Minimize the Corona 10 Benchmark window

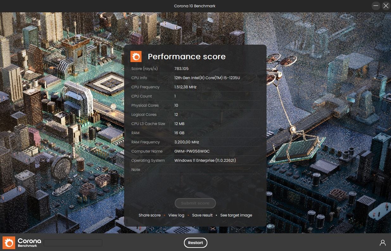(x=376, y=6)
